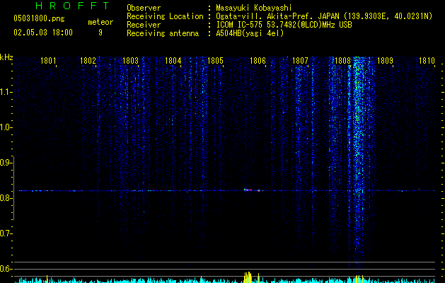Select the 05031800.png filename
This screenshot has width=445, height=283.
point(39,18)
